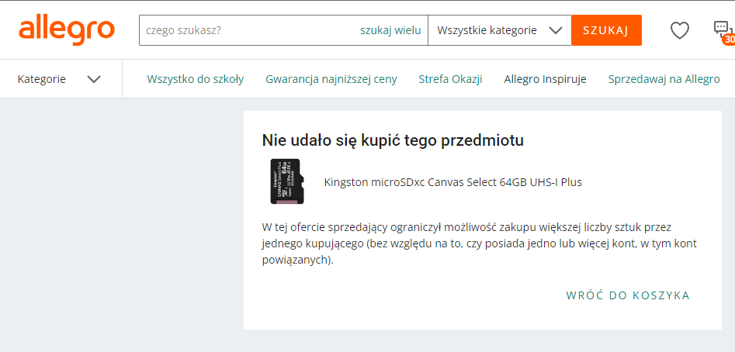Open the messages chat bubble icon
Viewport: 735px width, 352px height.
pyautogui.click(x=723, y=31)
